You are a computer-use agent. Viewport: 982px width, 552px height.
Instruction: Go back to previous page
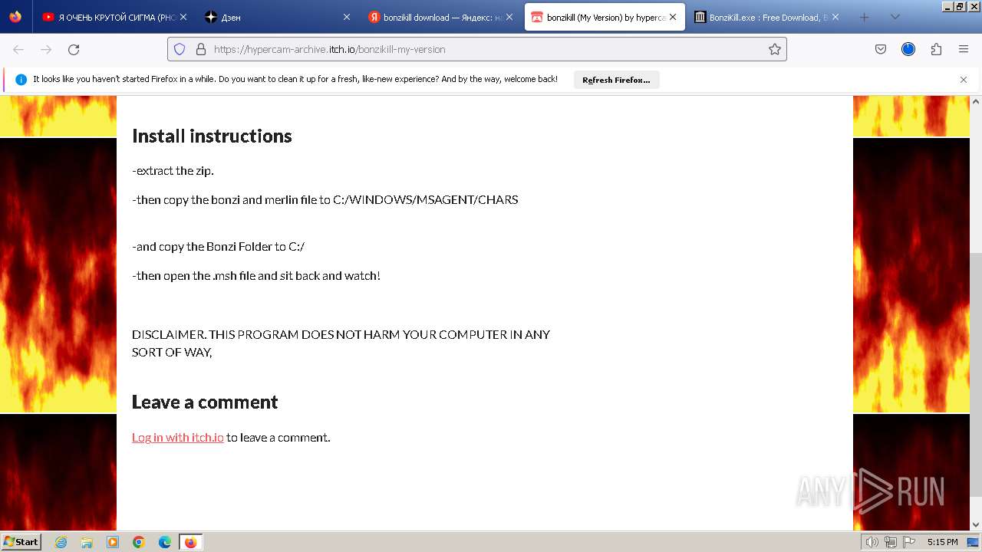pyautogui.click(x=18, y=49)
